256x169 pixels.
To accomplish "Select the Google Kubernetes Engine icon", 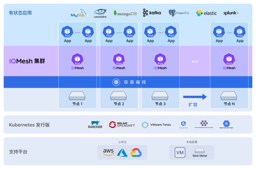I will (226, 124).
